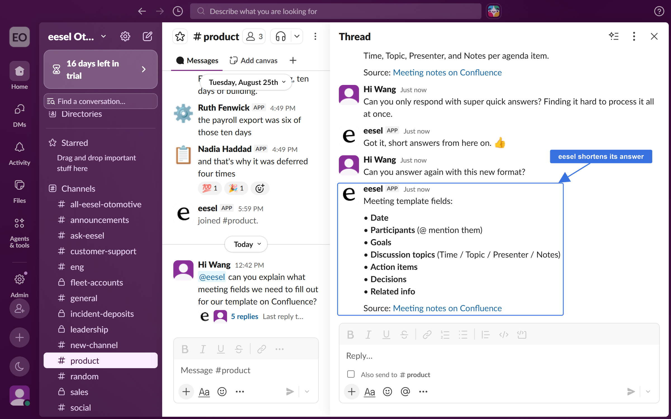Viewport: 671px width, 419px height.
Task: Toggle italic in thread reply toolbar
Action: point(368,335)
